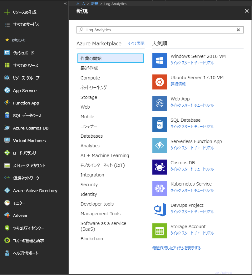Click すべて表示 link beside Azure Marketplace

click(136, 43)
